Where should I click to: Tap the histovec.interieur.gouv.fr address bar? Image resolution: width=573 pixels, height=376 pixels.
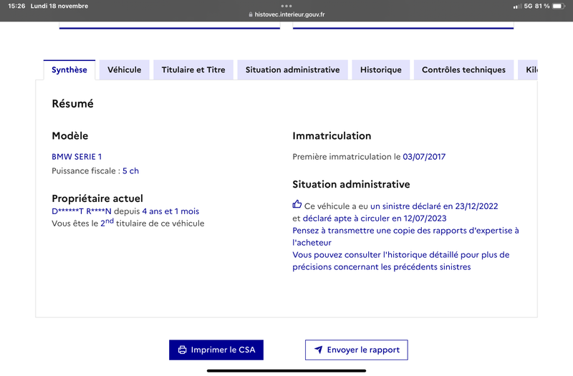click(286, 14)
